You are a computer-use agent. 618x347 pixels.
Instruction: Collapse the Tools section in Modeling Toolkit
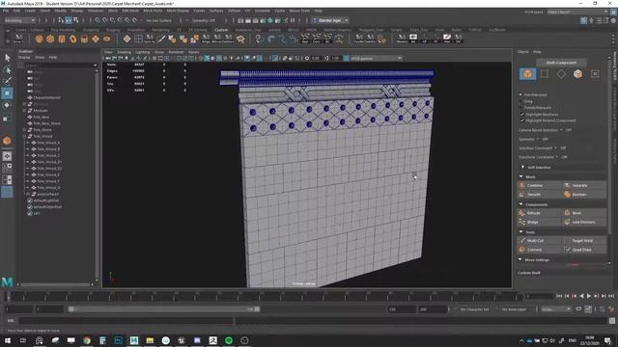click(x=521, y=232)
